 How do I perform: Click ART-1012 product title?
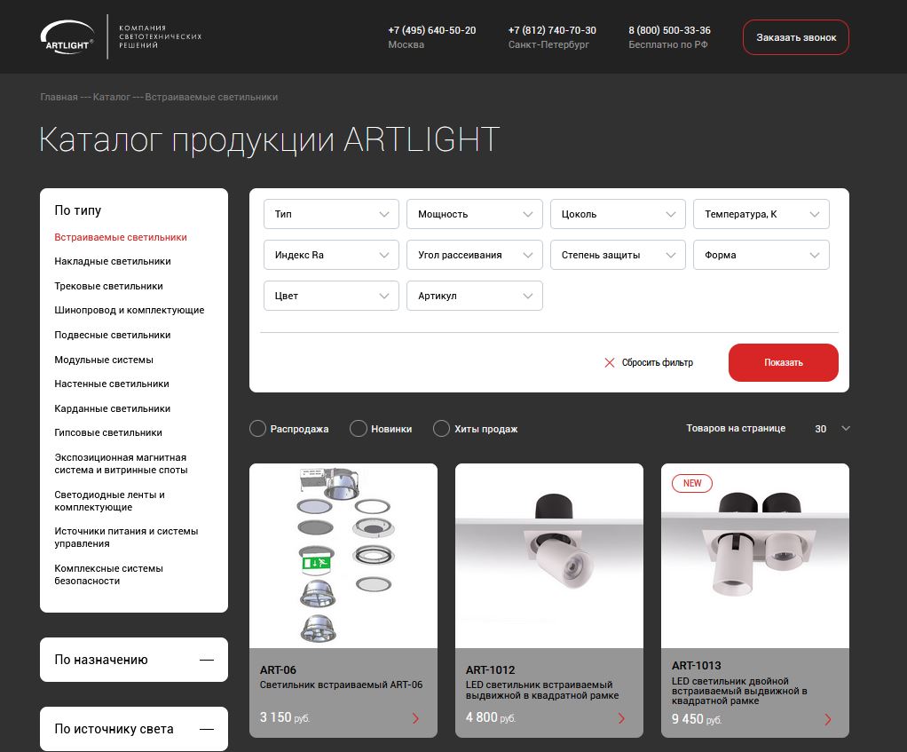[x=490, y=669]
